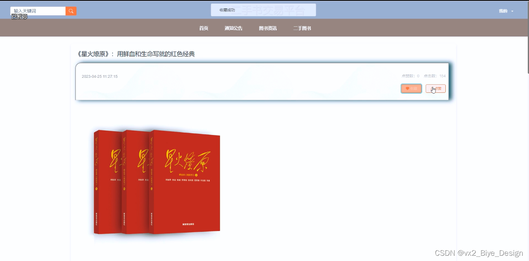
Task: Expand the 我的 account dropdown
Action: [x=506, y=11]
